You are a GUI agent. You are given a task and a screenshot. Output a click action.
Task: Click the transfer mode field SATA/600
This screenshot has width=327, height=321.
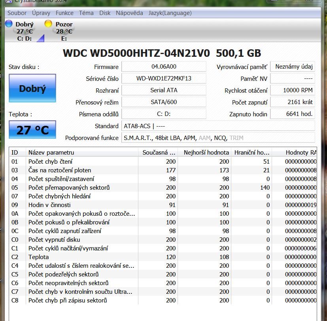[164, 102]
